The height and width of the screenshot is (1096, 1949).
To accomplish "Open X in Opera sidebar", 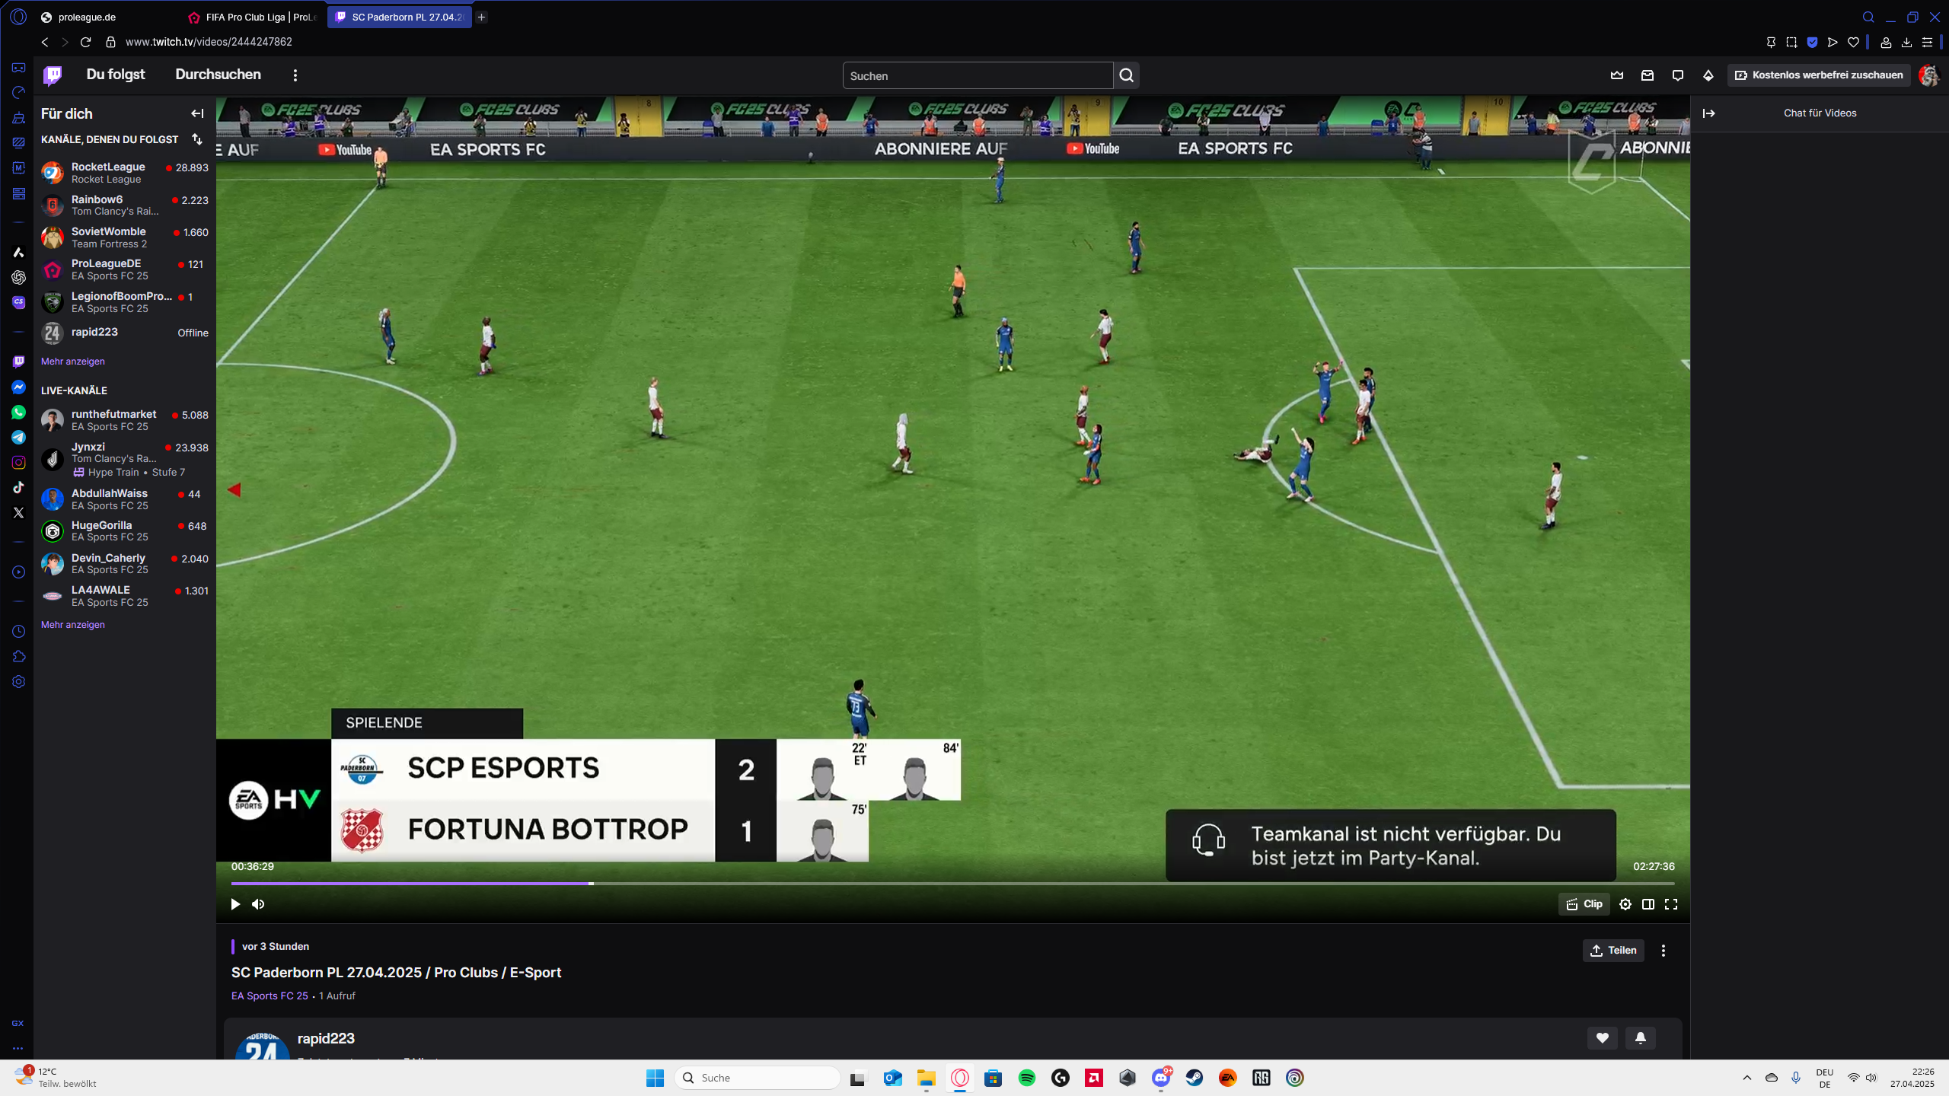I will tap(18, 512).
